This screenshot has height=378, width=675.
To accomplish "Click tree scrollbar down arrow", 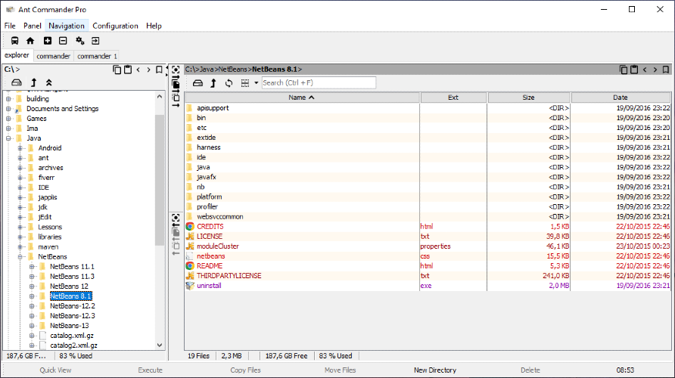I will point(160,345).
